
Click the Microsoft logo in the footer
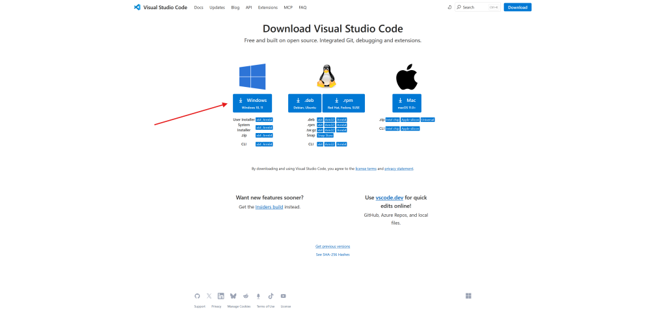pos(468,295)
